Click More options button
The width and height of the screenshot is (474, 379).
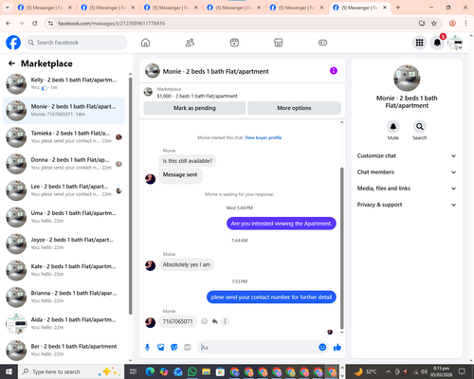[294, 108]
